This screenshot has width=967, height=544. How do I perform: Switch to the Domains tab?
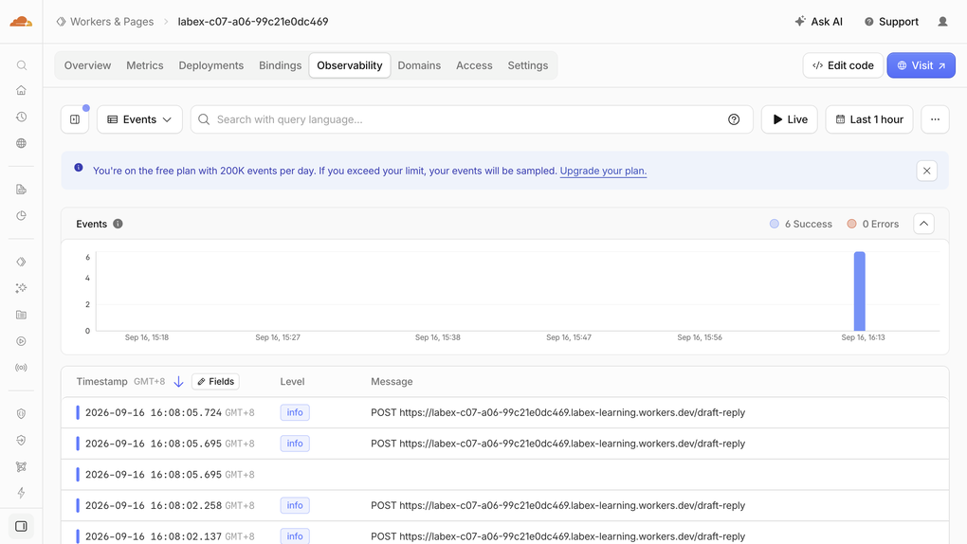coord(419,65)
